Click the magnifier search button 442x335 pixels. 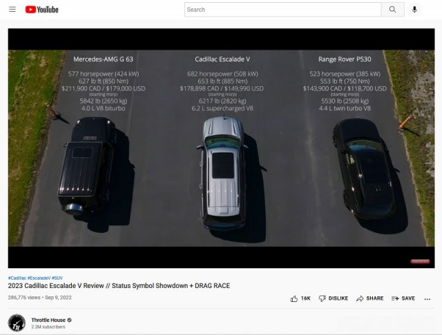pos(392,10)
